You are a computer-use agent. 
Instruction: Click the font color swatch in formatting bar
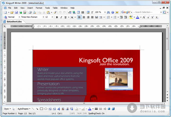pyautogui.click(x=137, y=17)
